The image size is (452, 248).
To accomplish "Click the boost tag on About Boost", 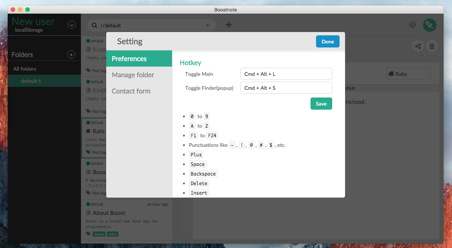I will coord(99,234).
